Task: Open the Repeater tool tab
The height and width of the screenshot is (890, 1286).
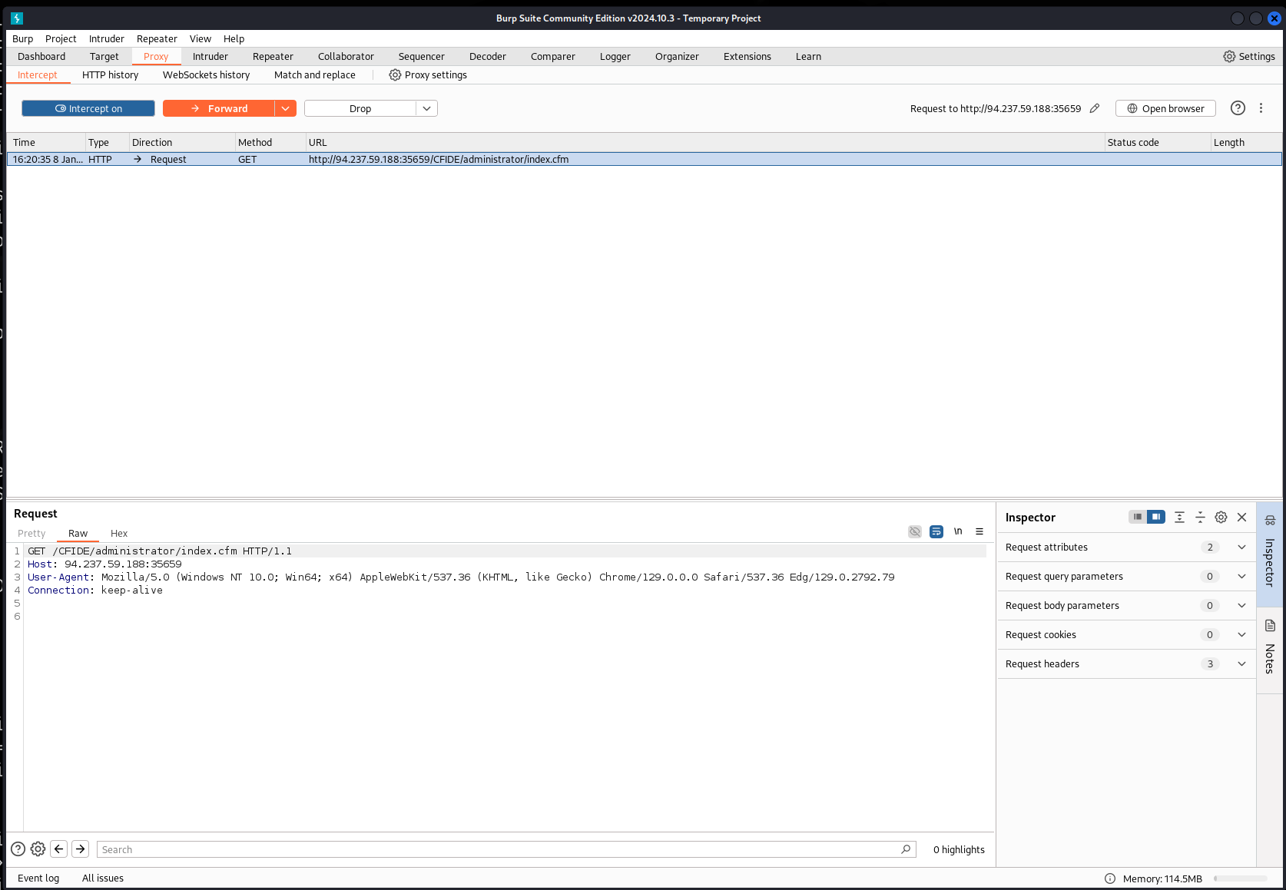Action: tap(273, 57)
